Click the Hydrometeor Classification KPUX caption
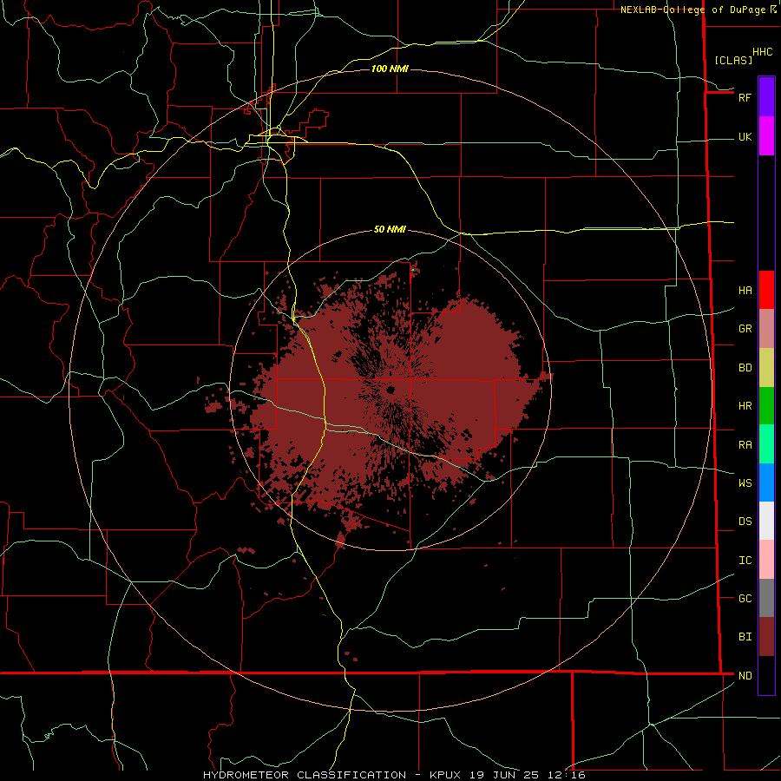This screenshot has height=781, width=781. (x=394, y=775)
